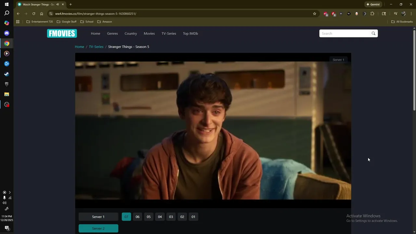Click the search magnifier button
The width and height of the screenshot is (416, 234).
(x=373, y=33)
